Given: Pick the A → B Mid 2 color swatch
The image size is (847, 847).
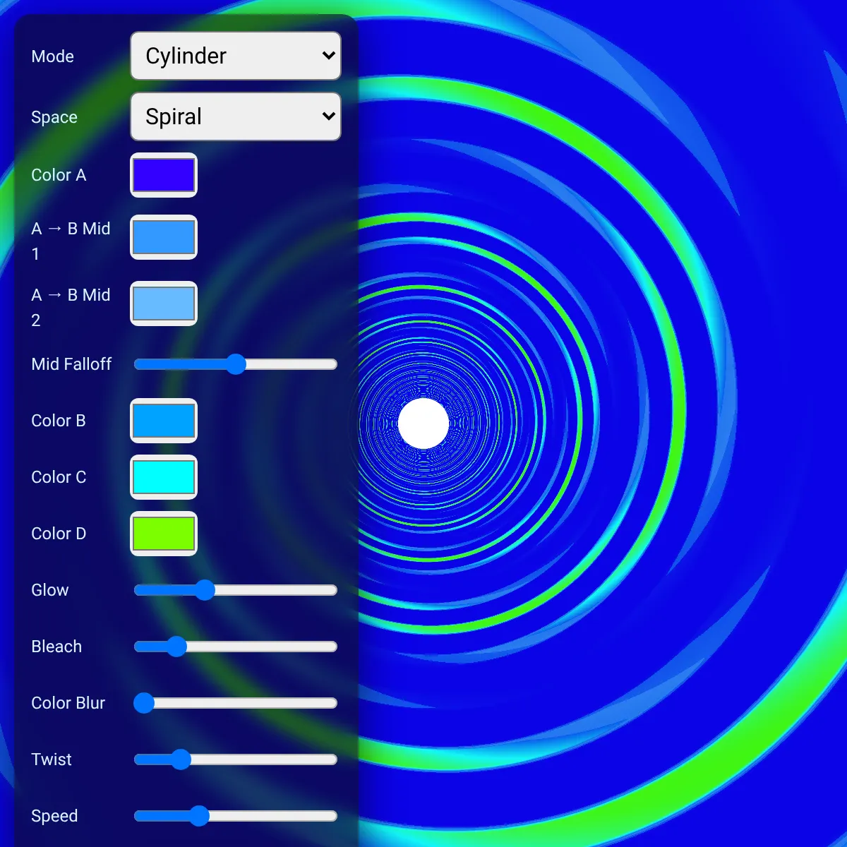Looking at the screenshot, I should tap(164, 304).
